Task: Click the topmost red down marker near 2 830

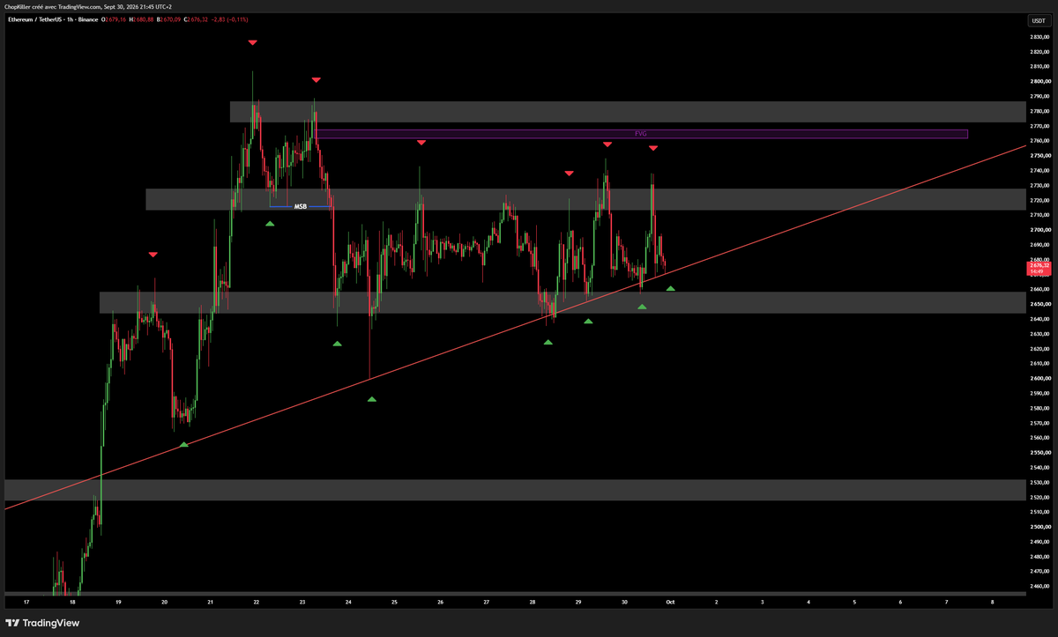Action: coord(252,42)
